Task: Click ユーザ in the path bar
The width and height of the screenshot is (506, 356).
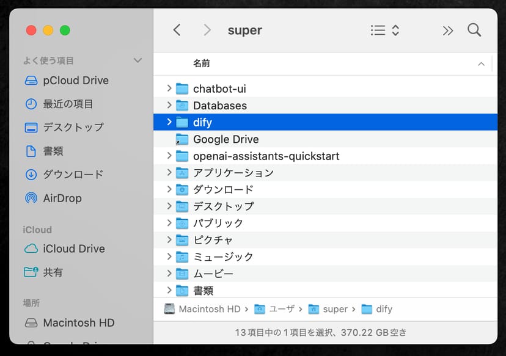Action: [282, 309]
